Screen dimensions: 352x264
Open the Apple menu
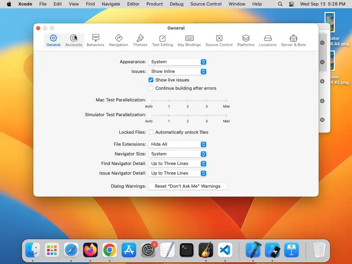9,4
